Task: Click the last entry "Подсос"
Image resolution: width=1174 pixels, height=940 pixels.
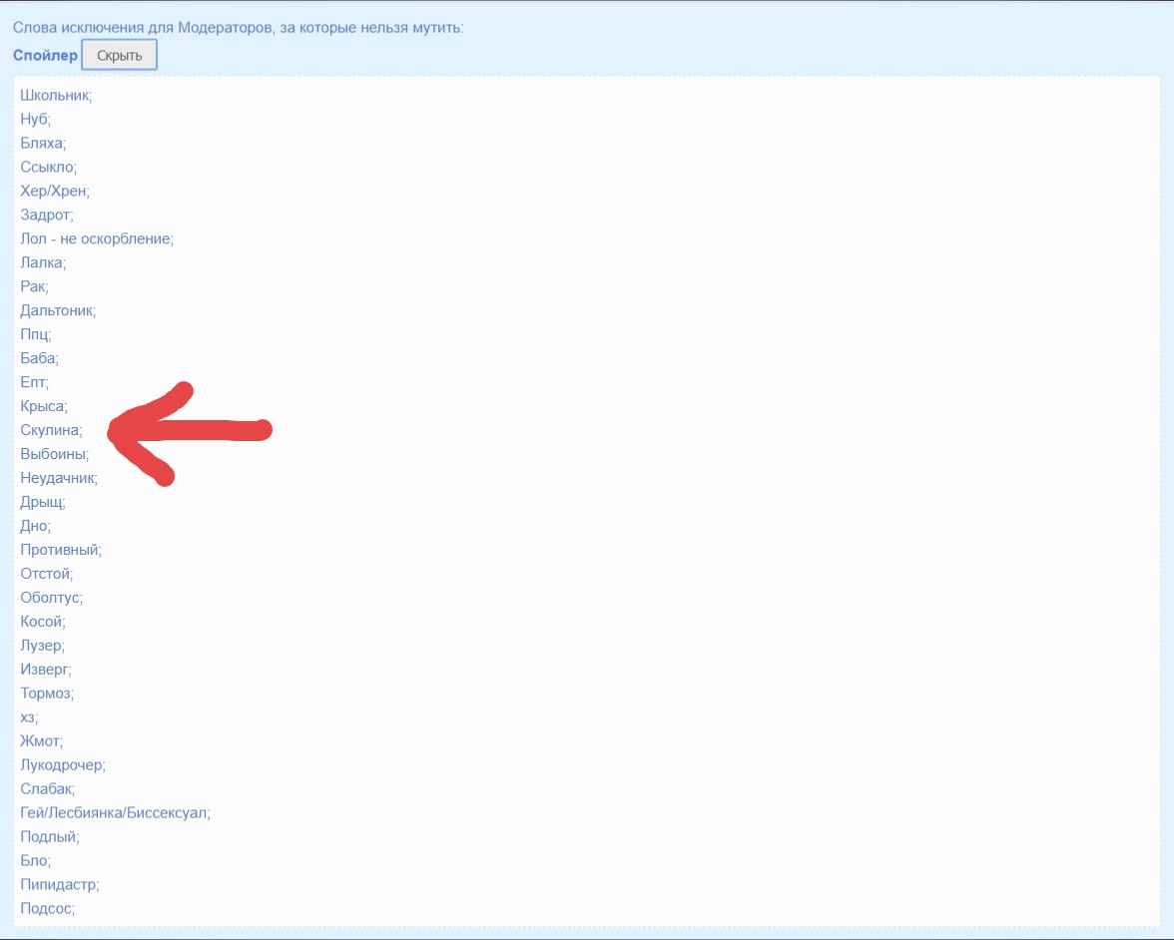Action: click(47, 909)
